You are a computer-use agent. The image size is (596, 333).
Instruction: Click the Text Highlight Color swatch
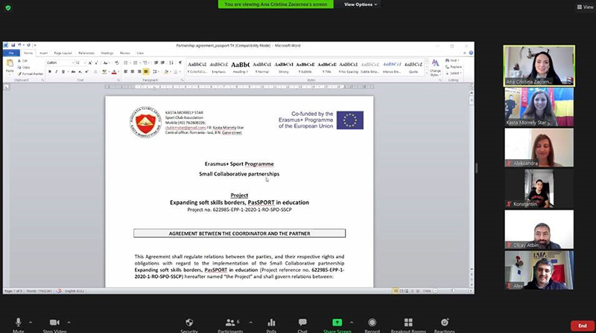coord(104,71)
